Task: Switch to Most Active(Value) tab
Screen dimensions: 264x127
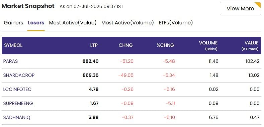Action: (73, 23)
